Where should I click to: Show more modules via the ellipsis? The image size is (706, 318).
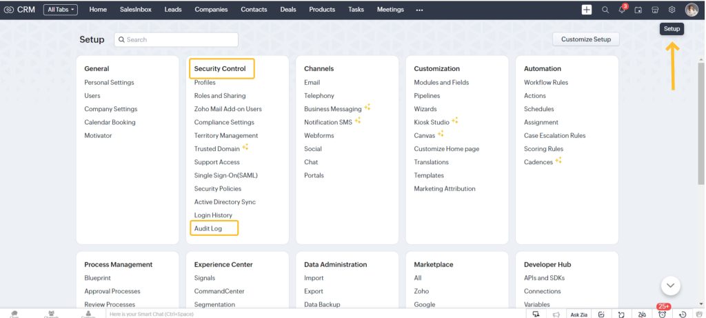tap(420, 10)
